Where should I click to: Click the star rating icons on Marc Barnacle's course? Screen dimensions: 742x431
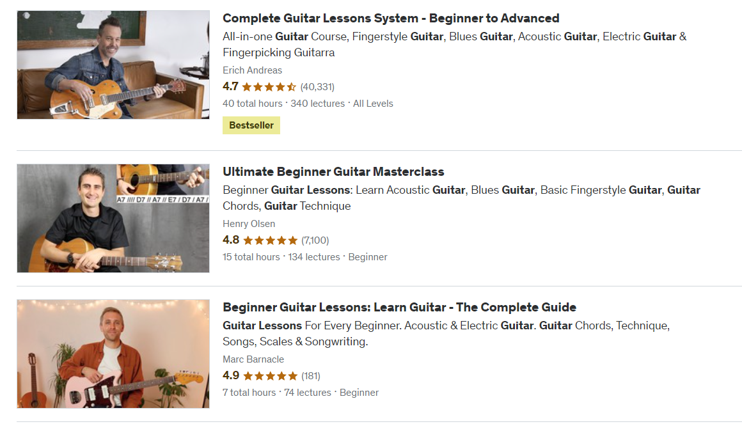click(x=270, y=376)
